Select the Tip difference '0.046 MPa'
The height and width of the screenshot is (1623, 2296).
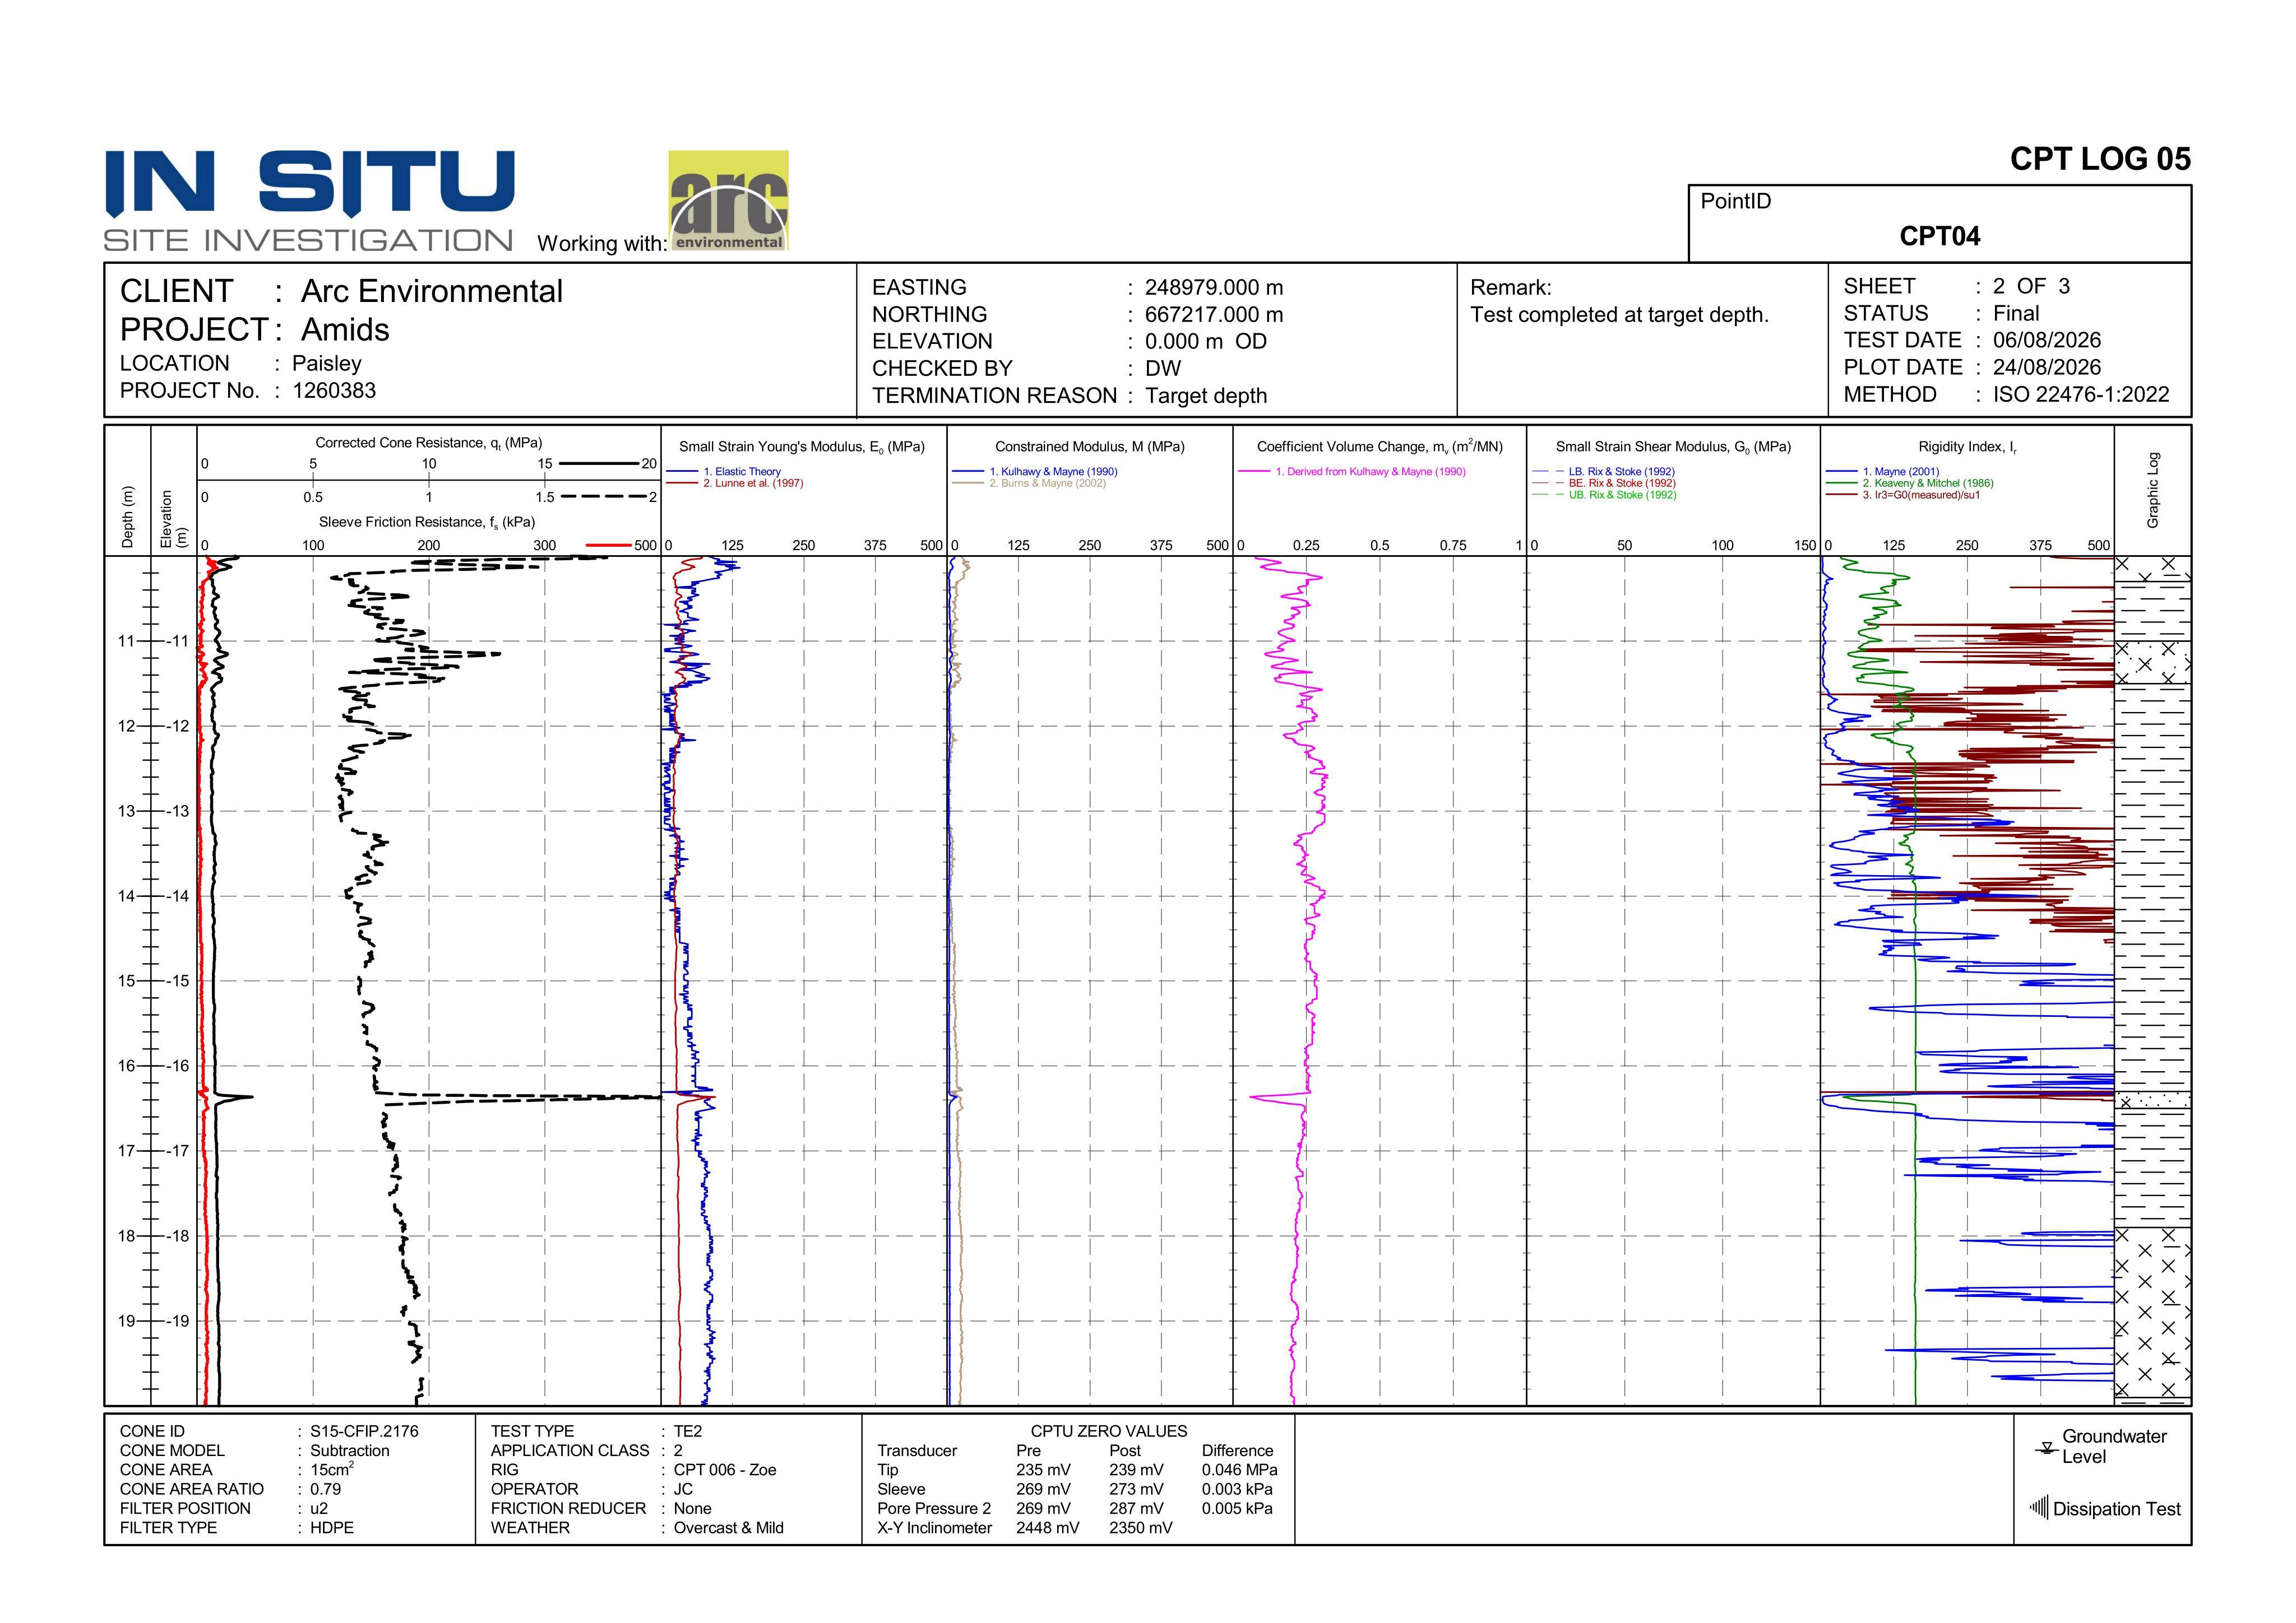pyautogui.click(x=1239, y=1470)
